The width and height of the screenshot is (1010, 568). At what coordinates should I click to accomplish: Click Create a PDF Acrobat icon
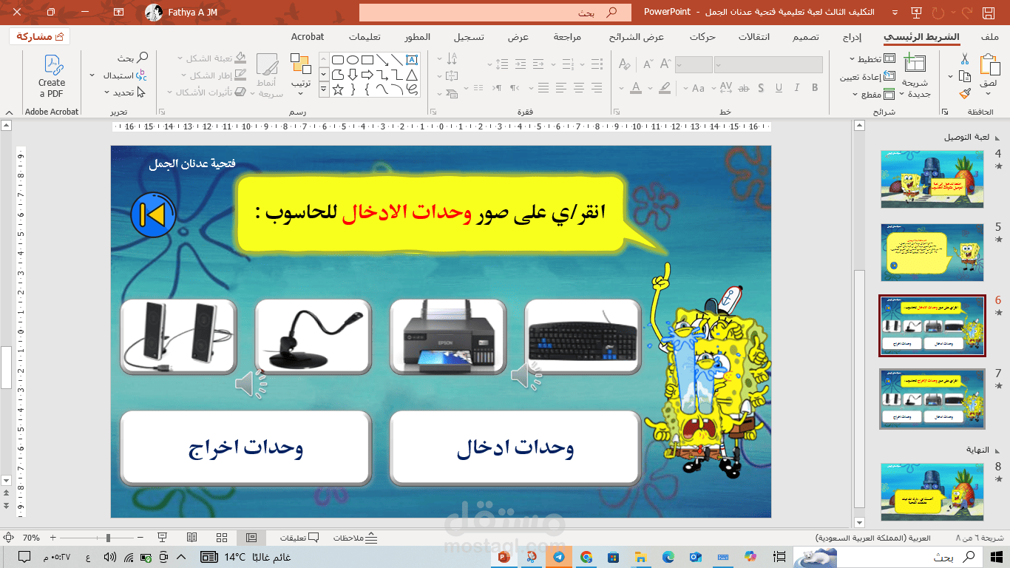click(x=52, y=75)
